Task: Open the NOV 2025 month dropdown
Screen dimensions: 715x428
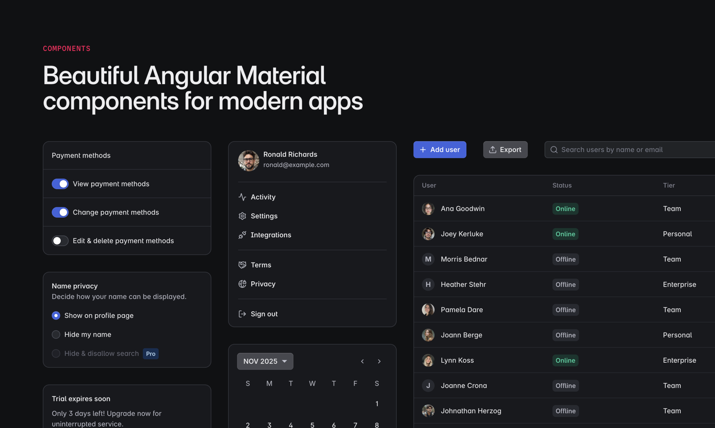Action: click(265, 361)
